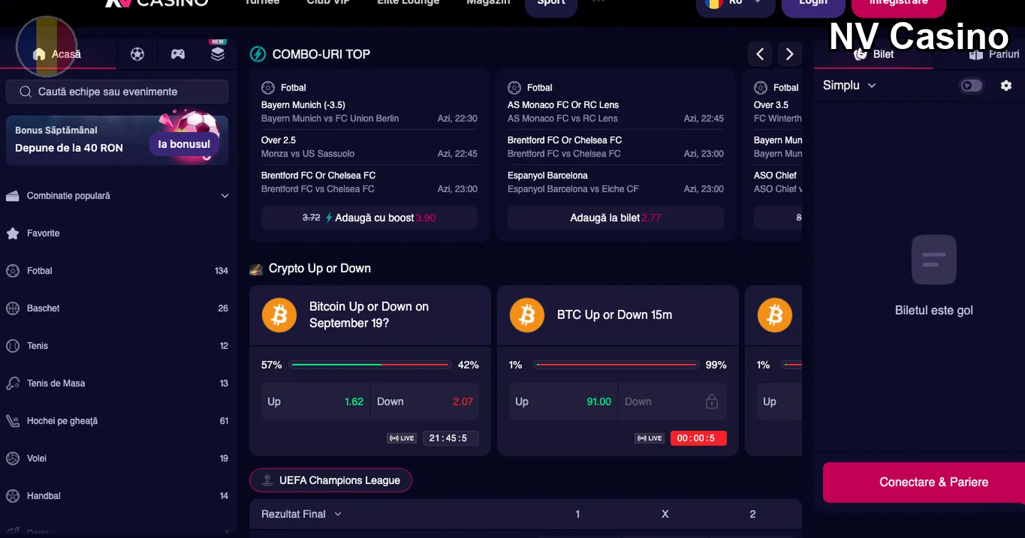Select the UEFA Champions League chip
Image resolution: width=1025 pixels, height=538 pixels.
click(330, 480)
